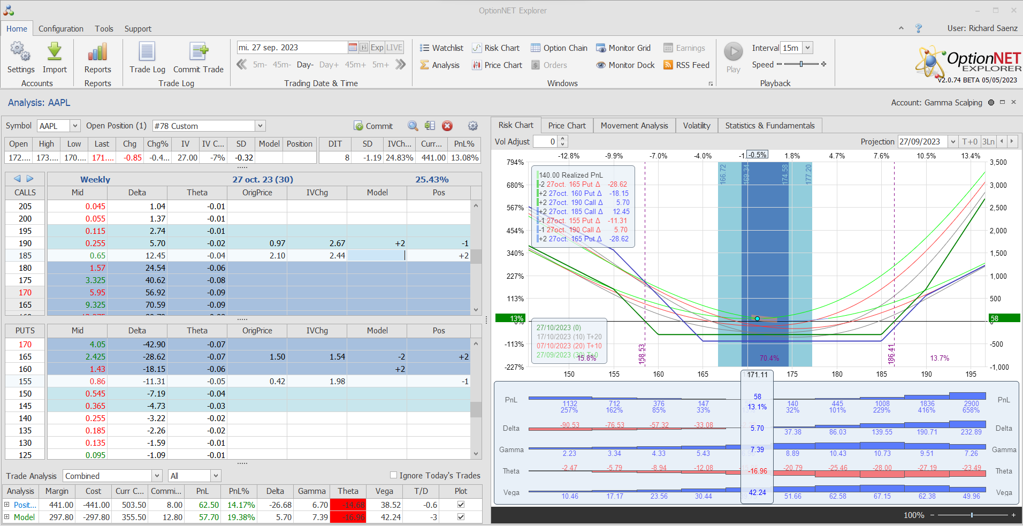Click the magnifier search icon near Commit
Screen dimensions: 1023x526
[413, 126]
